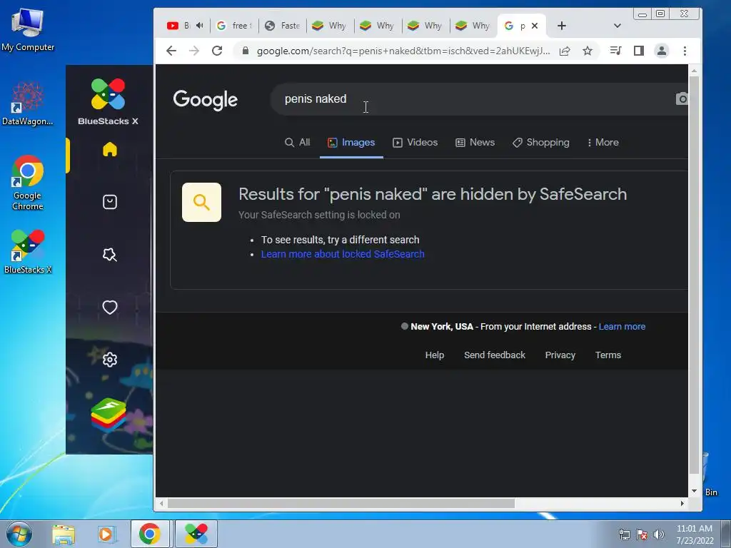
Task: Switch to the 'free' Google tab
Action: pyautogui.click(x=234, y=26)
